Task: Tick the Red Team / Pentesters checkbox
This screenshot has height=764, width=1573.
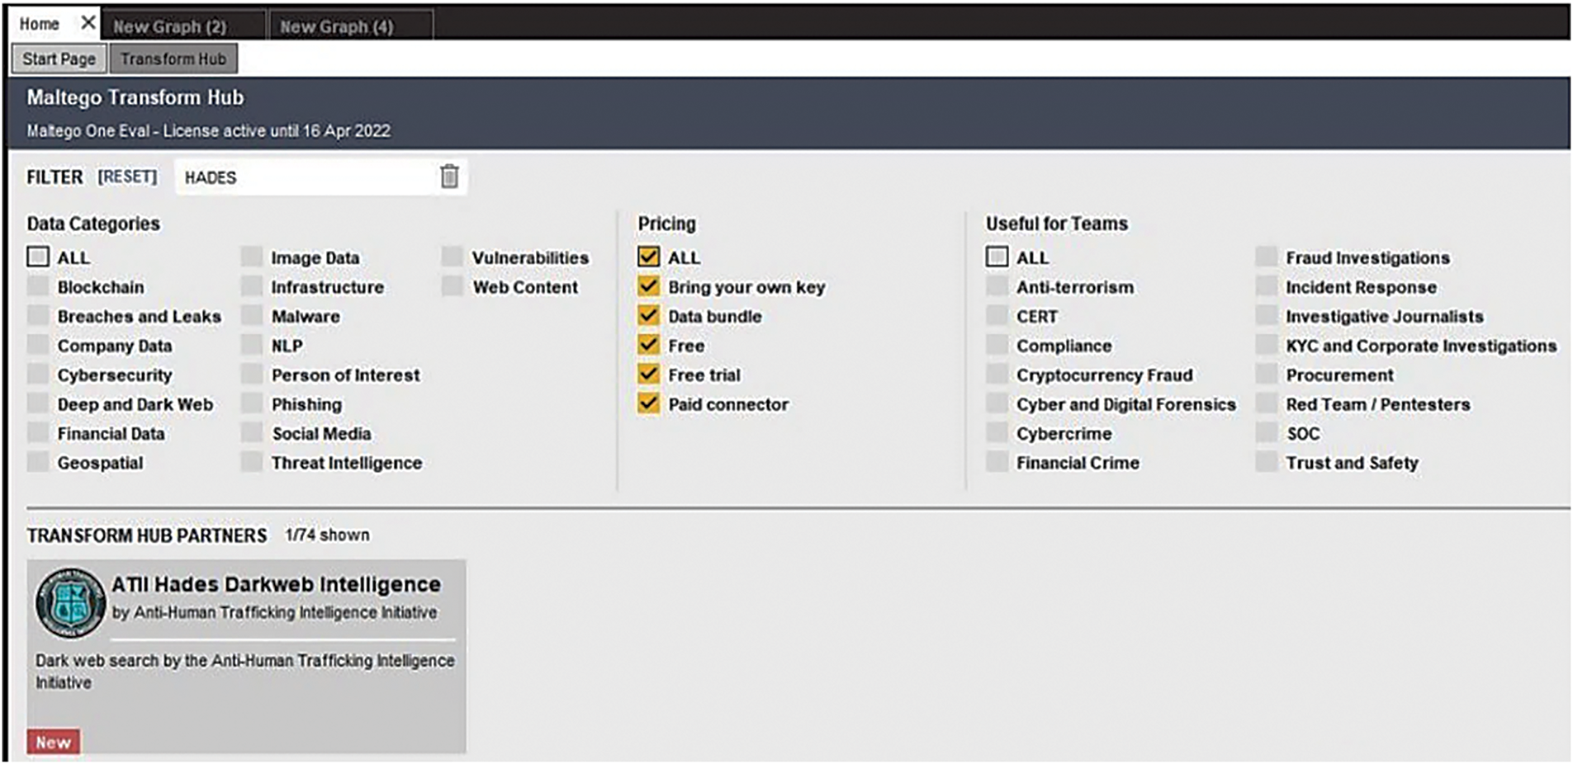Action: point(1267,404)
